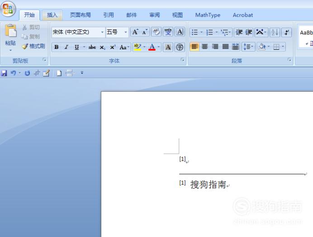Open the 页面布局 tab
Image resolution: width=313 pixels, height=237 pixels.
click(81, 15)
